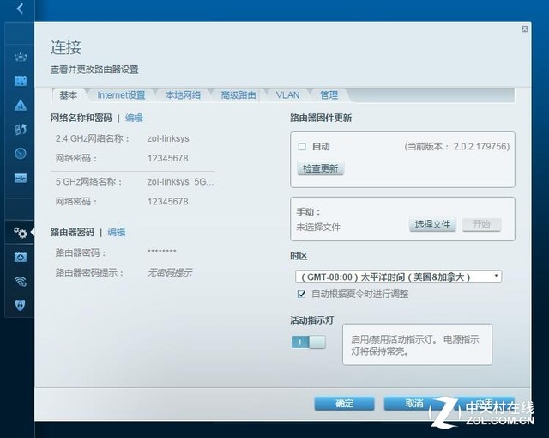Enable the 自动 firmware update checkbox
The image size is (549, 438).
point(302,147)
